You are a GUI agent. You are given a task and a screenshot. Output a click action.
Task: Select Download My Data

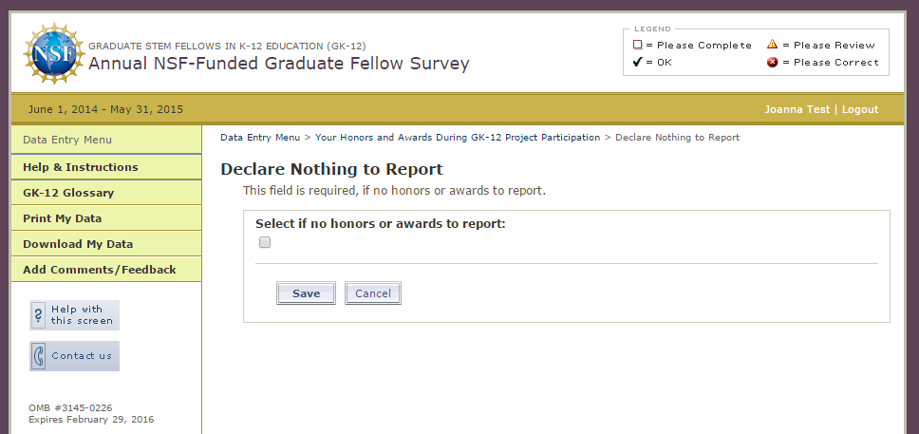pos(106,244)
